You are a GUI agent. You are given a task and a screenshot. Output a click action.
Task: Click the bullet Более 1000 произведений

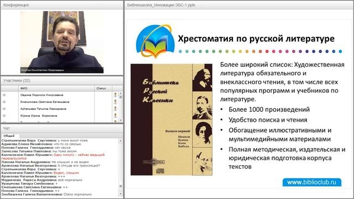pyautogui.click(x=269, y=109)
